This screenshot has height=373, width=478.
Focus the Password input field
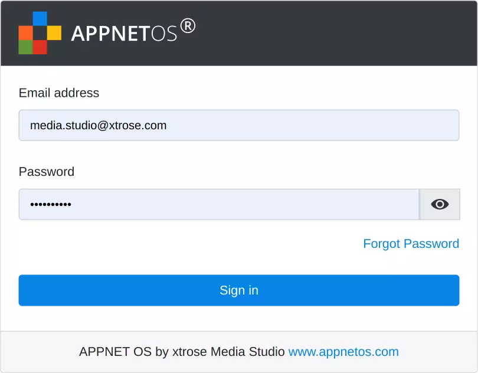tap(236, 204)
